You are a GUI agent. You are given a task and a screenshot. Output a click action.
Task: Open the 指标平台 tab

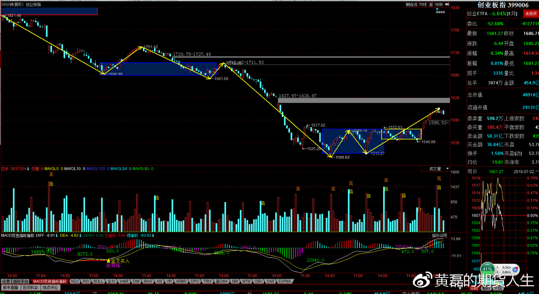tap(21, 281)
